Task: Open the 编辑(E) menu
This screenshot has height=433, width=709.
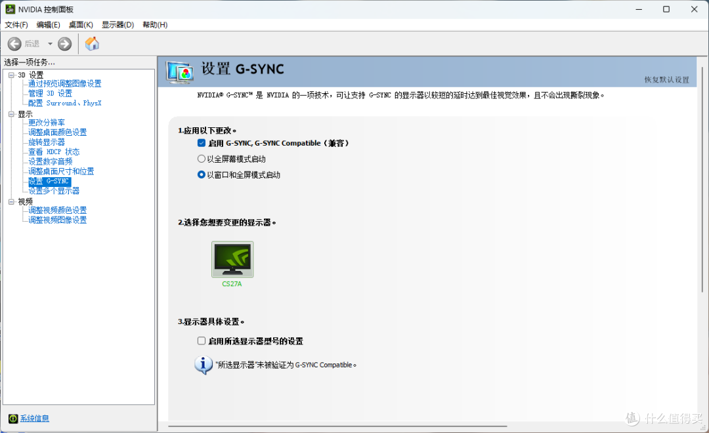Action: (x=48, y=25)
